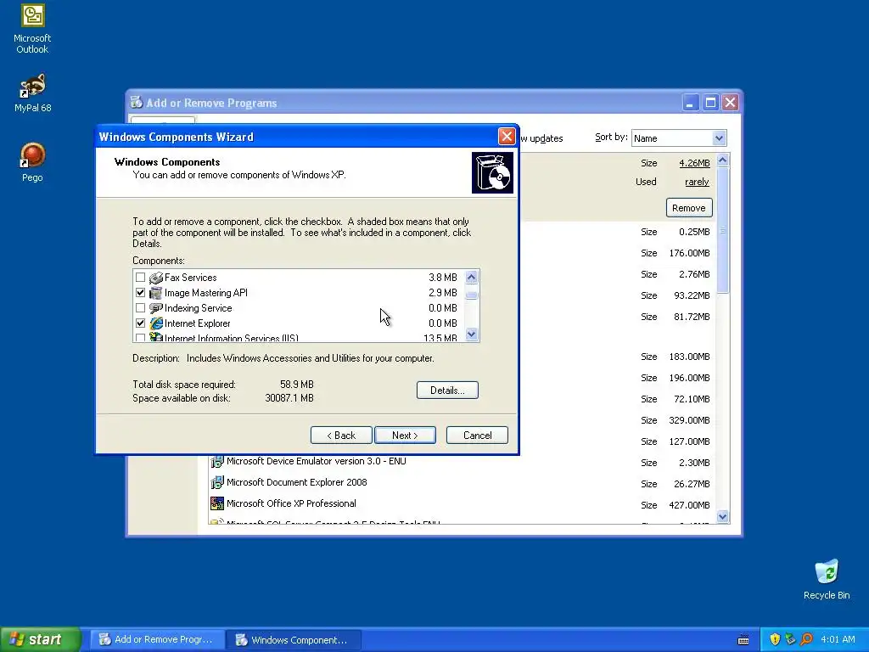
Task: Click programs list scroll up arrow
Action: pos(723,160)
